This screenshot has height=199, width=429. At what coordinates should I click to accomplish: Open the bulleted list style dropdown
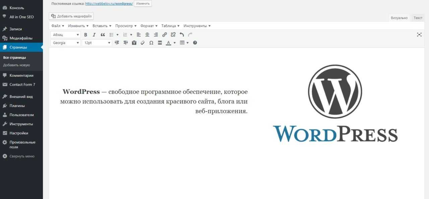click(x=117, y=35)
